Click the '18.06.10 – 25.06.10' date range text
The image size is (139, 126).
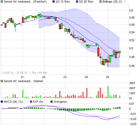[15, 73]
